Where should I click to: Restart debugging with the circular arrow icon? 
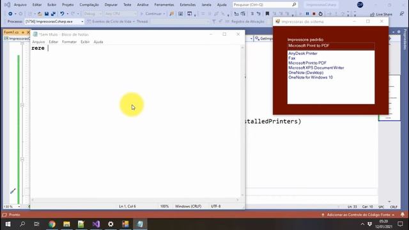tap(320, 13)
